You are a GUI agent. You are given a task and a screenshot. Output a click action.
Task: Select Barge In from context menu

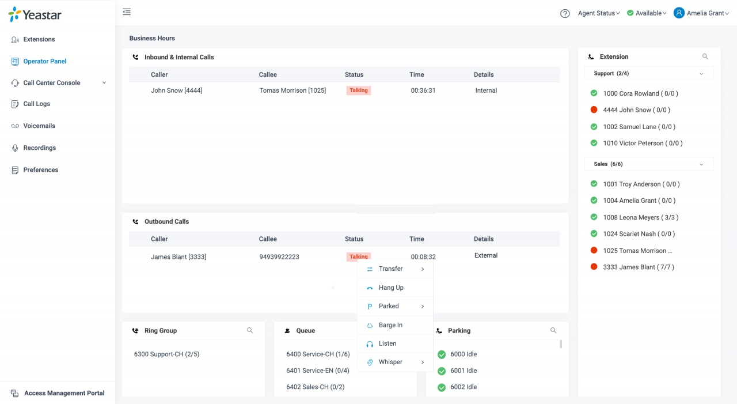(390, 325)
